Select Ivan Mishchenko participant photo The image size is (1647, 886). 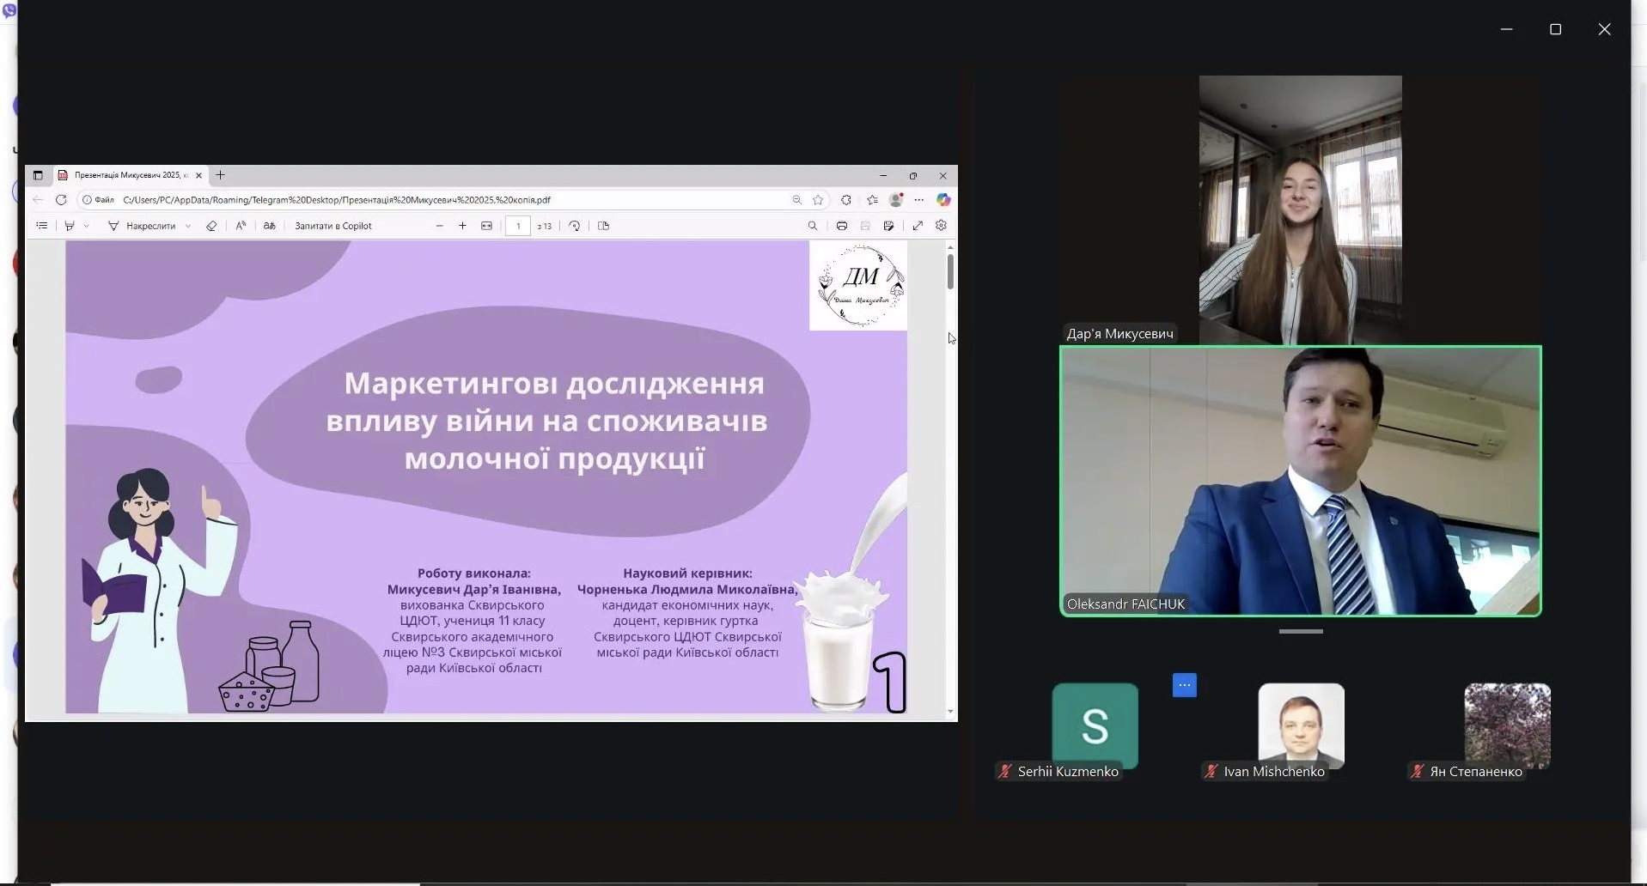pos(1301,725)
